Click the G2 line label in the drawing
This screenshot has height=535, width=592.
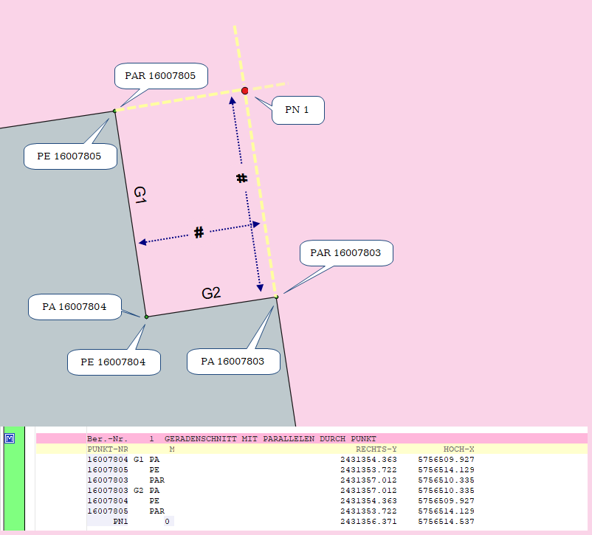pos(211,293)
